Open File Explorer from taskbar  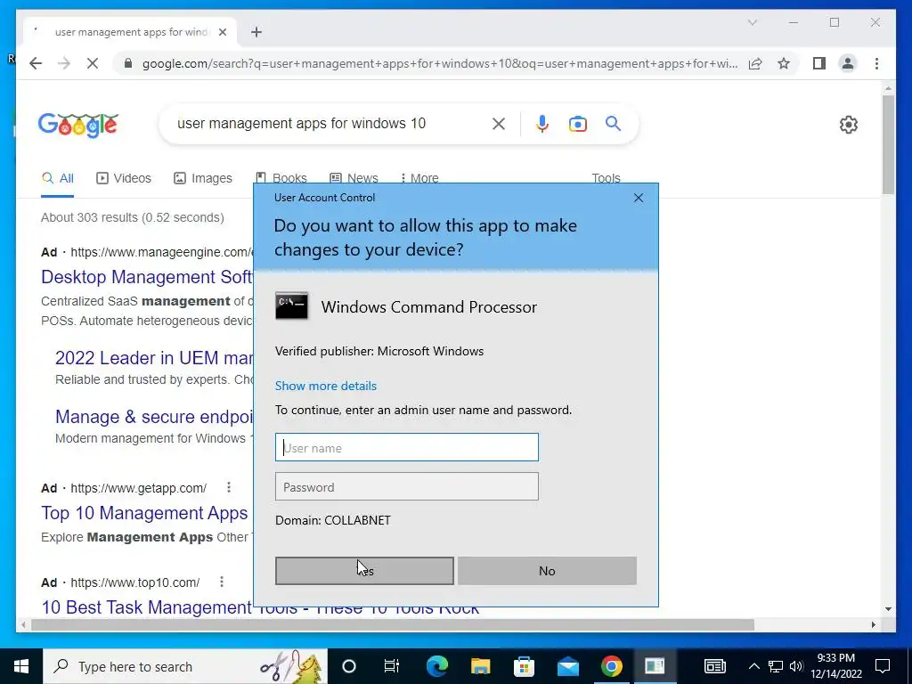480,666
